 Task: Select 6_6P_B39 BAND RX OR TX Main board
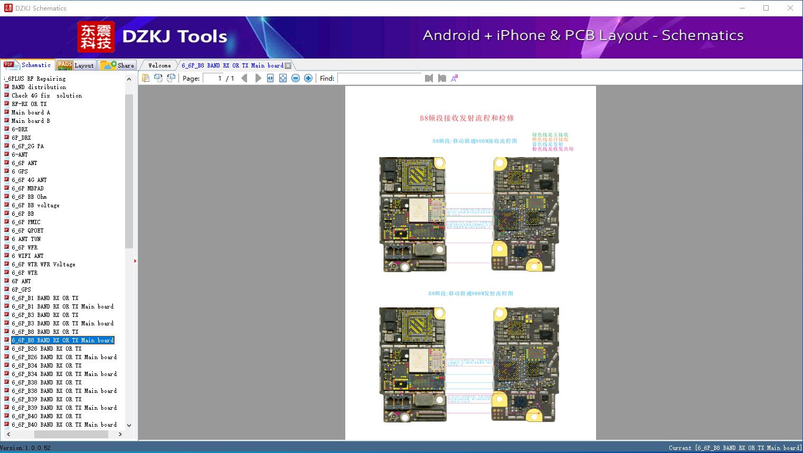point(64,408)
